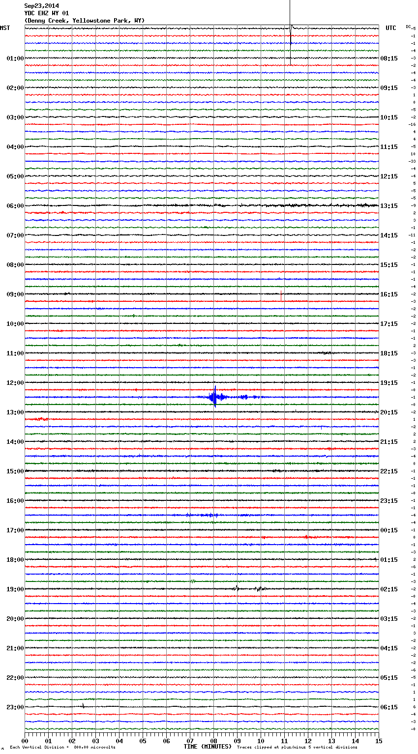
Task: Click the TIME (MINUTES) axis title
Action: tap(208, 747)
